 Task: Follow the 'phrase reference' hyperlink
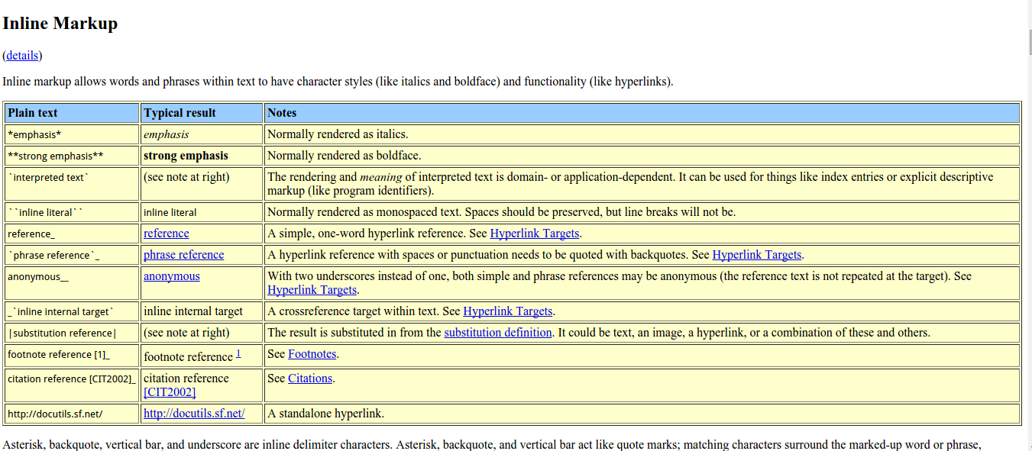[x=183, y=255]
